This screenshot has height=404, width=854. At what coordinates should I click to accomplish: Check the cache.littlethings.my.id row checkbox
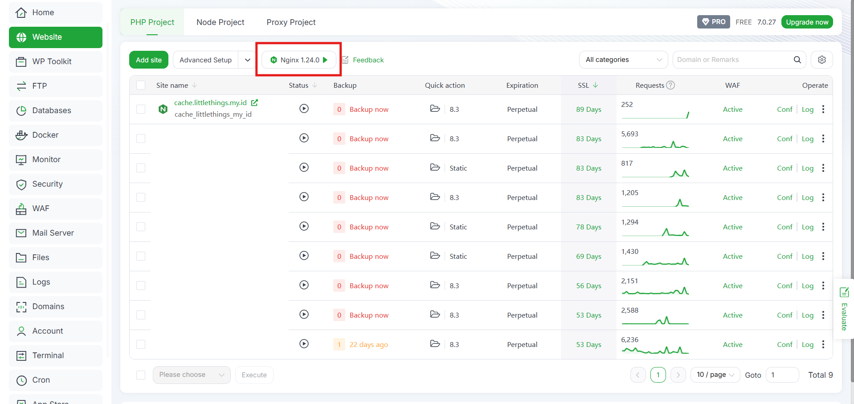(x=141, y=109)
